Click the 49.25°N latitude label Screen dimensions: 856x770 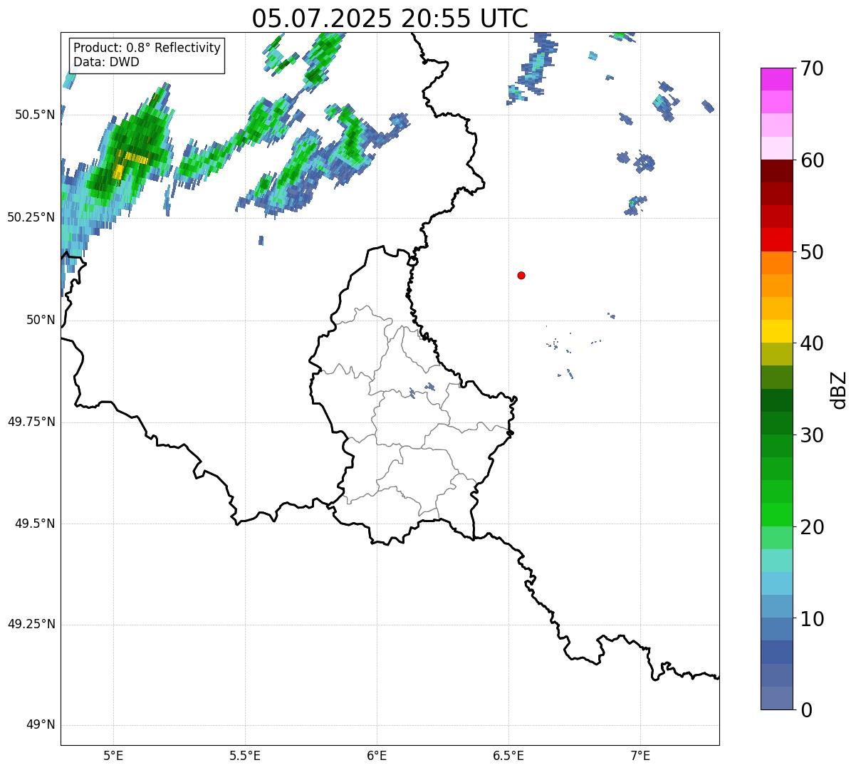31,625
